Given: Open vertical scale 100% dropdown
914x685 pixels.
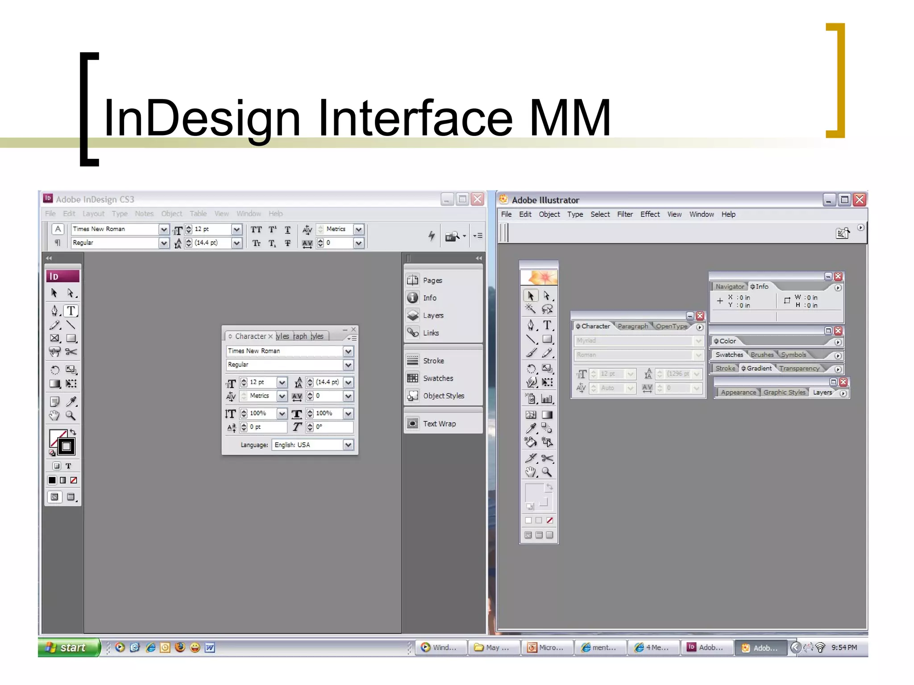Looking at the screenshot, I should [x=282, y=414].
